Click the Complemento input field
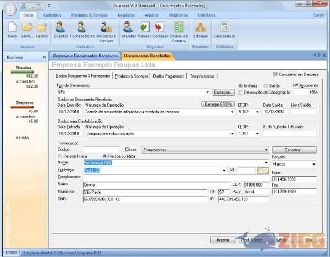Image resolution: width=330 pixels, height=257 pixels. pos(176,177)
